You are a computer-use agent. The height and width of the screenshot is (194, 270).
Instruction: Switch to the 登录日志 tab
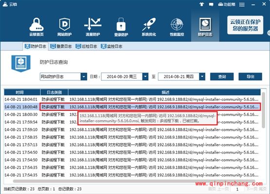pos(61,46)
